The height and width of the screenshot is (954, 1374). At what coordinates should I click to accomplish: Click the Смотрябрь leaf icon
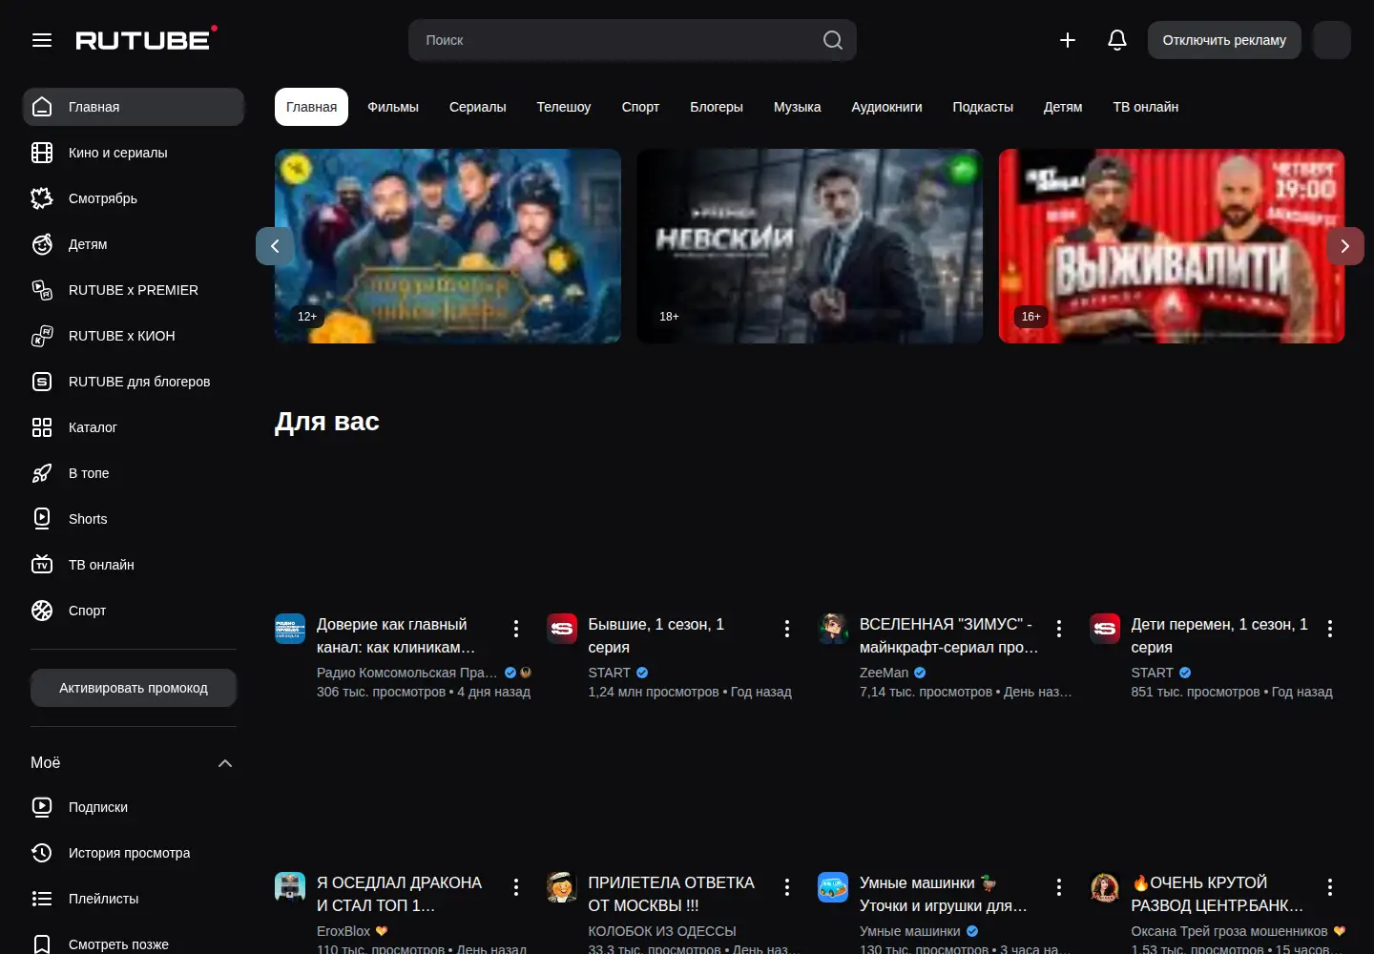(42, 198)
